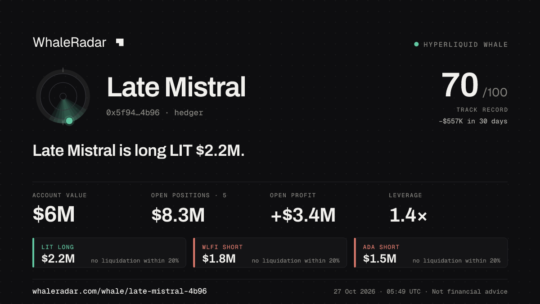The height and width of the screenshot is (304, 540).
Task: Click the liquidation note in ADA card
Action: [x=456, y=261]
